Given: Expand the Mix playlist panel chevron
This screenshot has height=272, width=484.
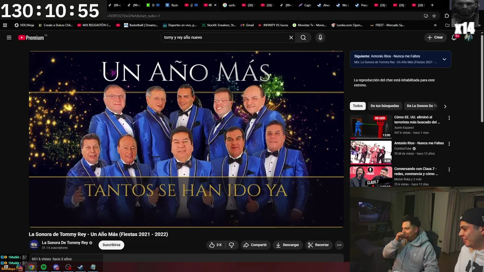Looking at the screenshot, I should 444,59.
